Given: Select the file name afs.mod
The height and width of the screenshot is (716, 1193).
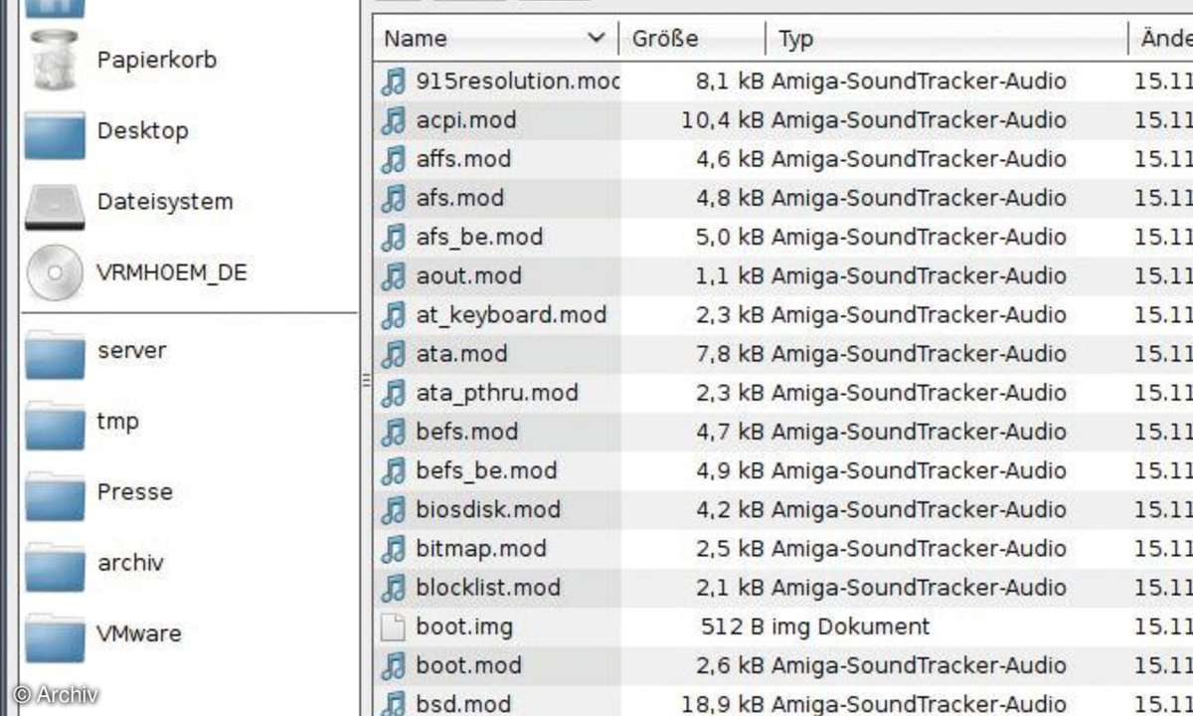Looking at the screenshot, I should tap(459, 198).
